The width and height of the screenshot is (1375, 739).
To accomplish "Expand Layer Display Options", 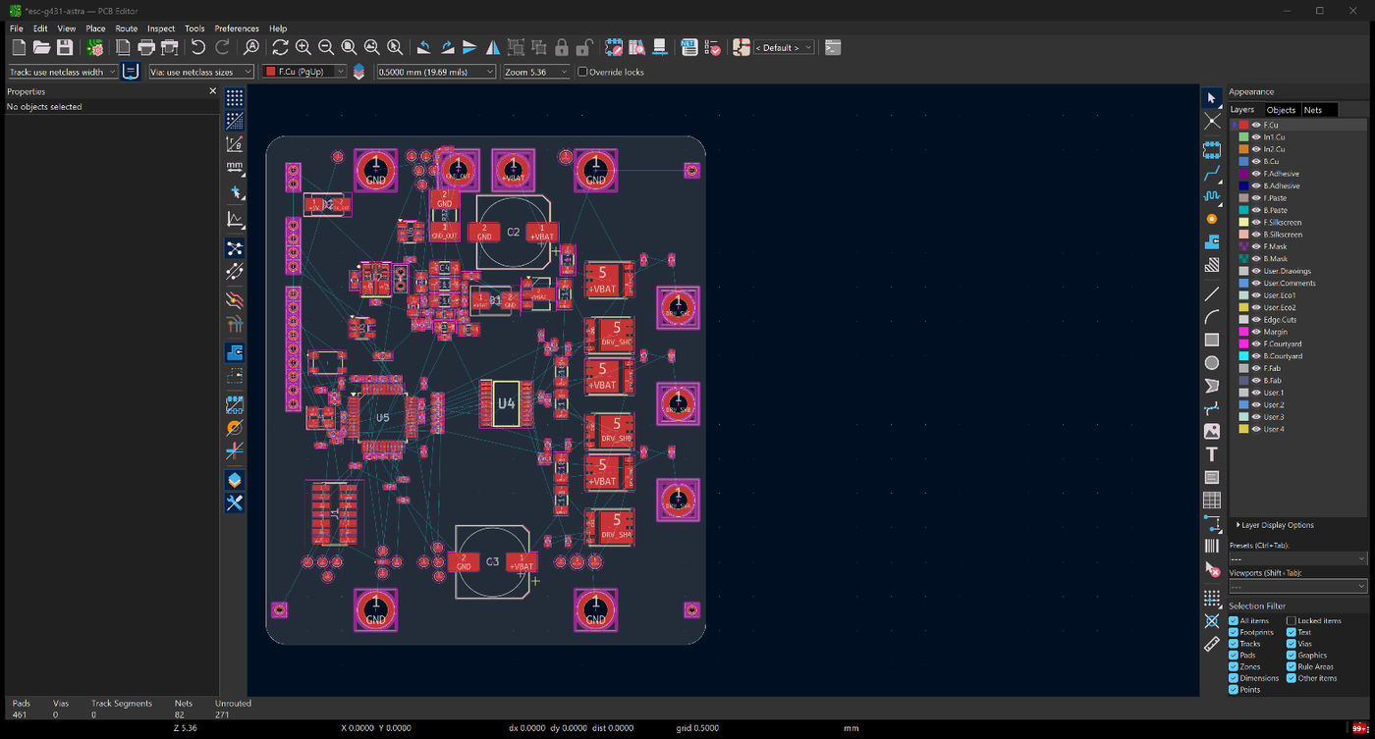I will tap(1275, 525).
